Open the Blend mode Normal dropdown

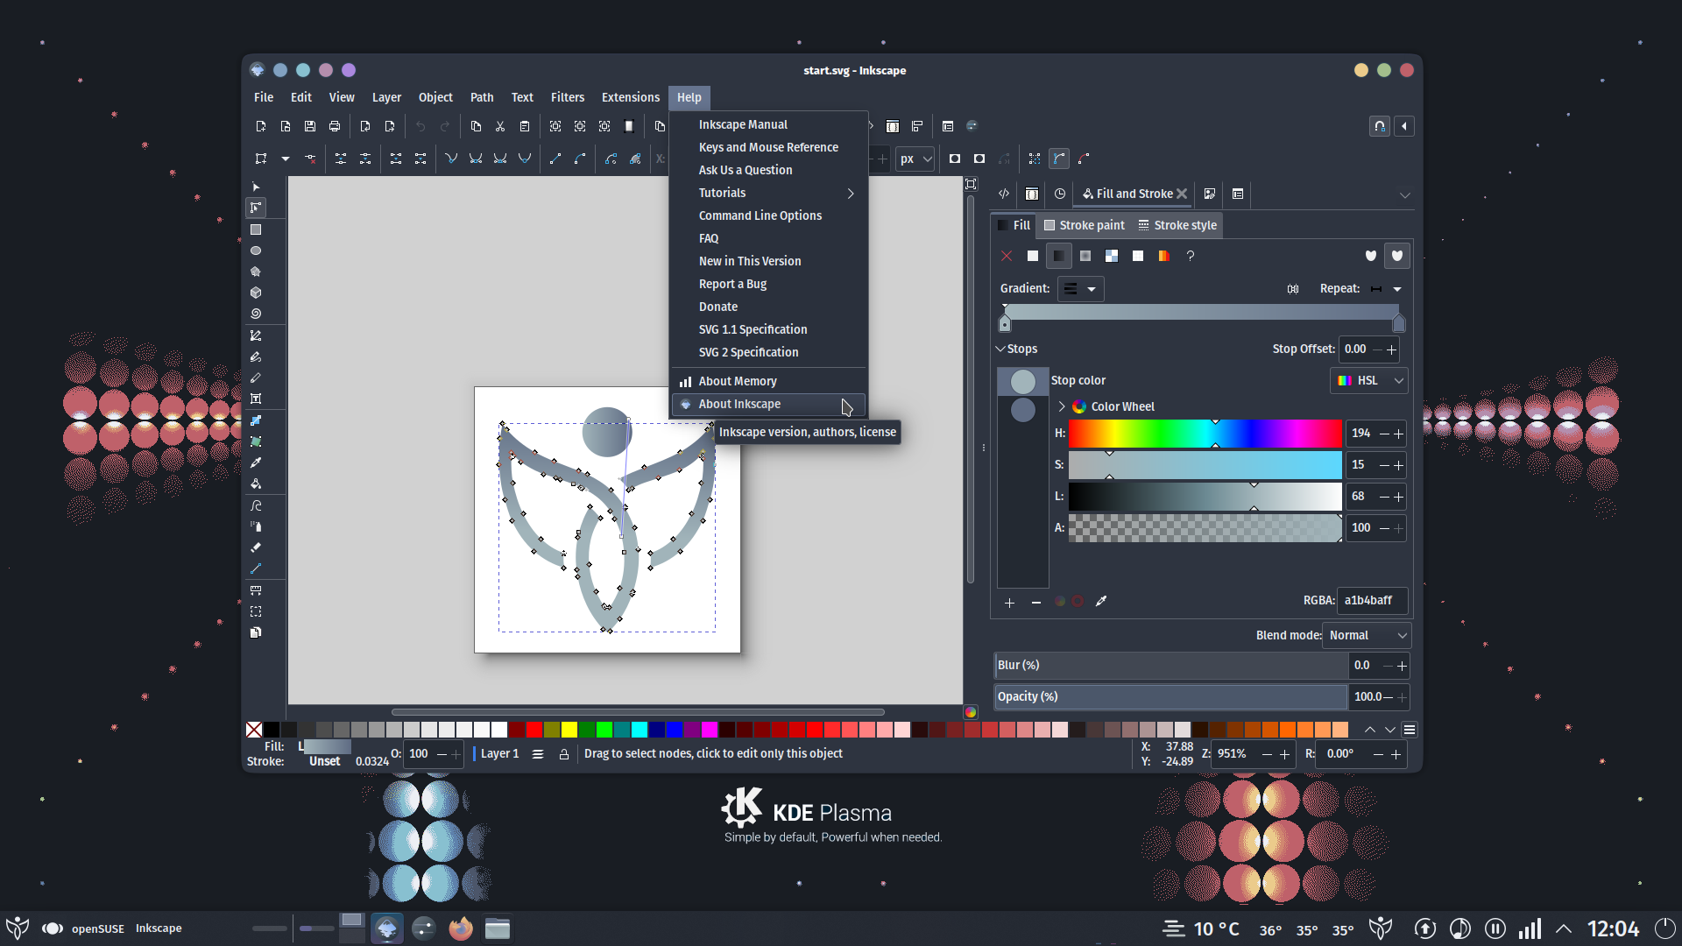1367,635
